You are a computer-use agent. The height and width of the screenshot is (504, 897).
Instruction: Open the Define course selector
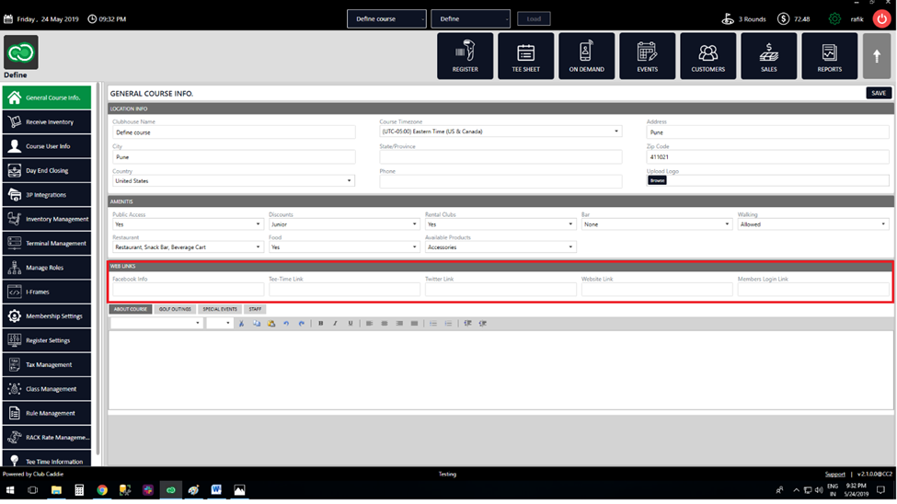(x=386, y=19)
